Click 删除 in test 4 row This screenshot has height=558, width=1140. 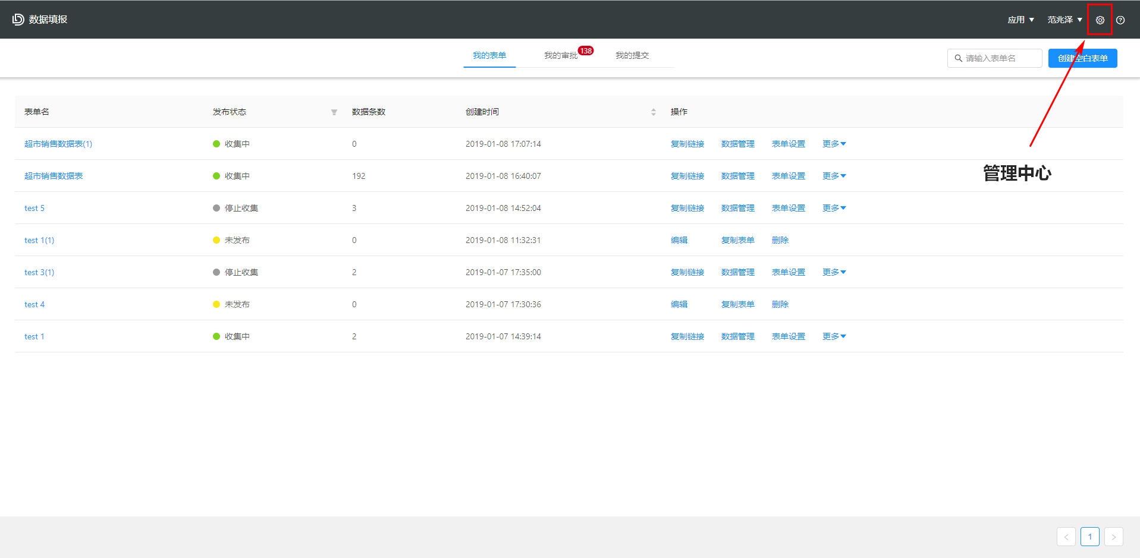coord(780,304)
